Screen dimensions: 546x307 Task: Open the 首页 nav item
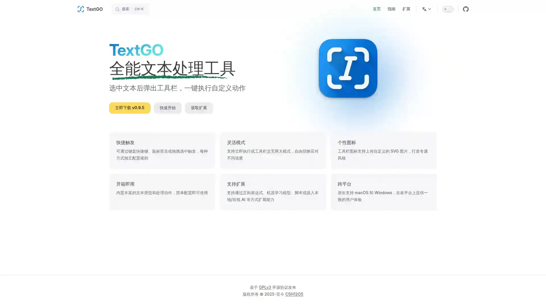point(377,9)
